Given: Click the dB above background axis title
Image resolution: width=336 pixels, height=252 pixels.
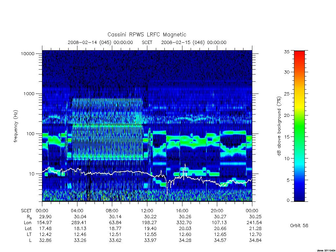Looking at the screenshot, I should [279, 126].
